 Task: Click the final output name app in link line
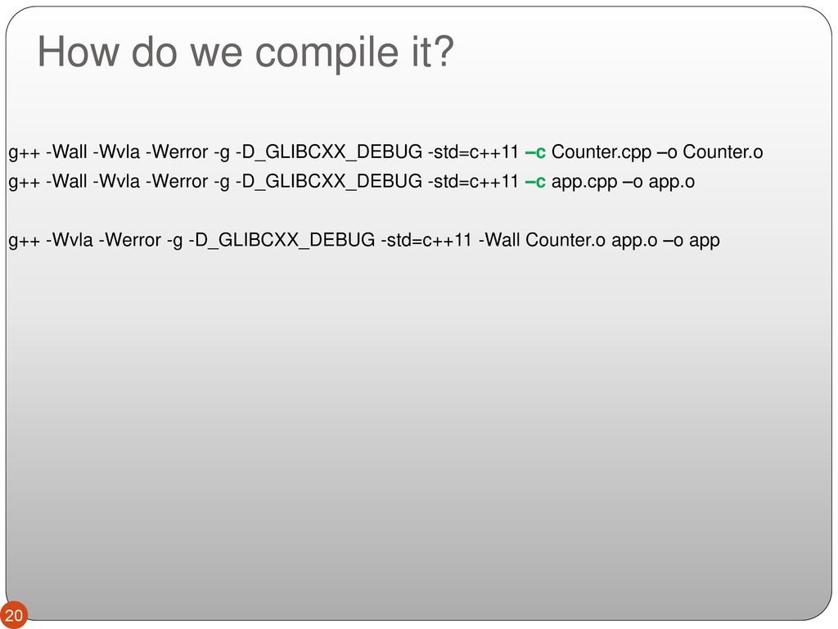[705, 242]
